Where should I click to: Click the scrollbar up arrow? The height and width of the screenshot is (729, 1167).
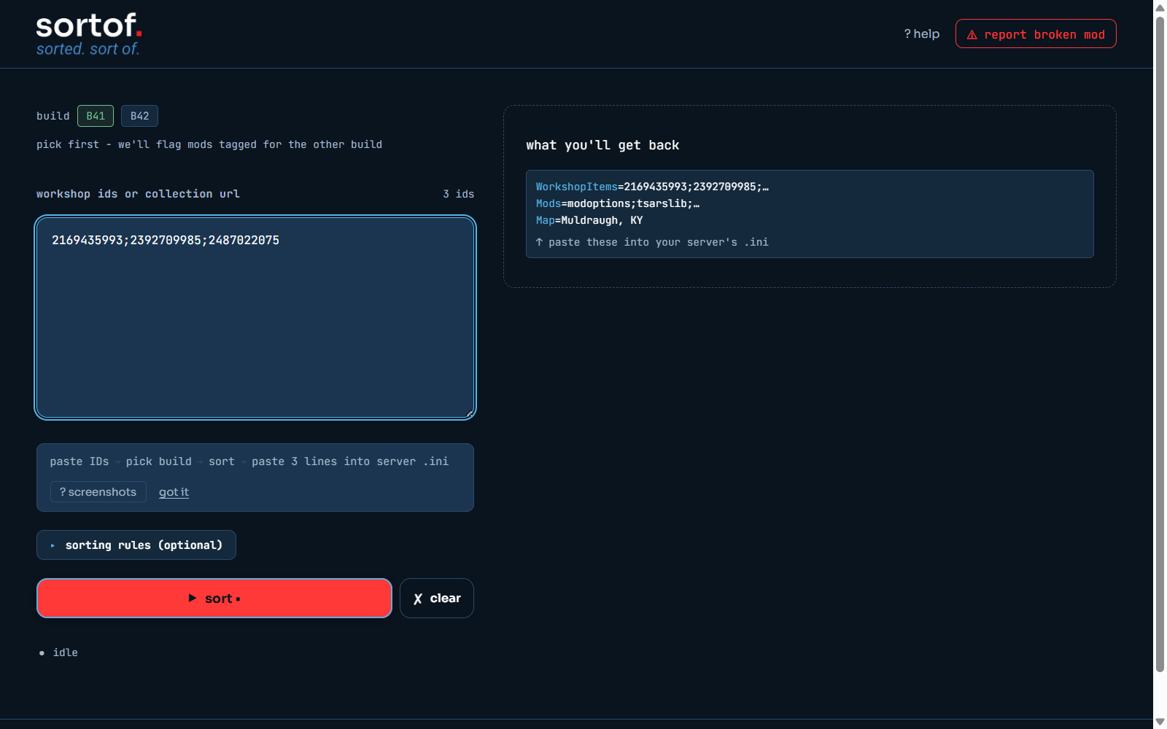coord(1160,7)
